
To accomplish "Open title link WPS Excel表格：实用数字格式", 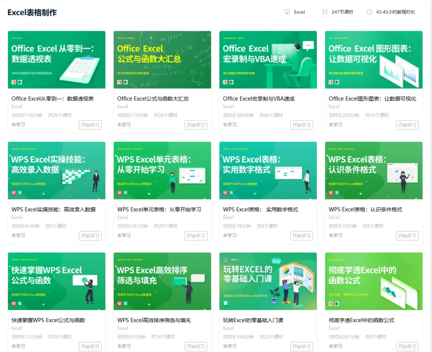I will click(x=261, y=210).
